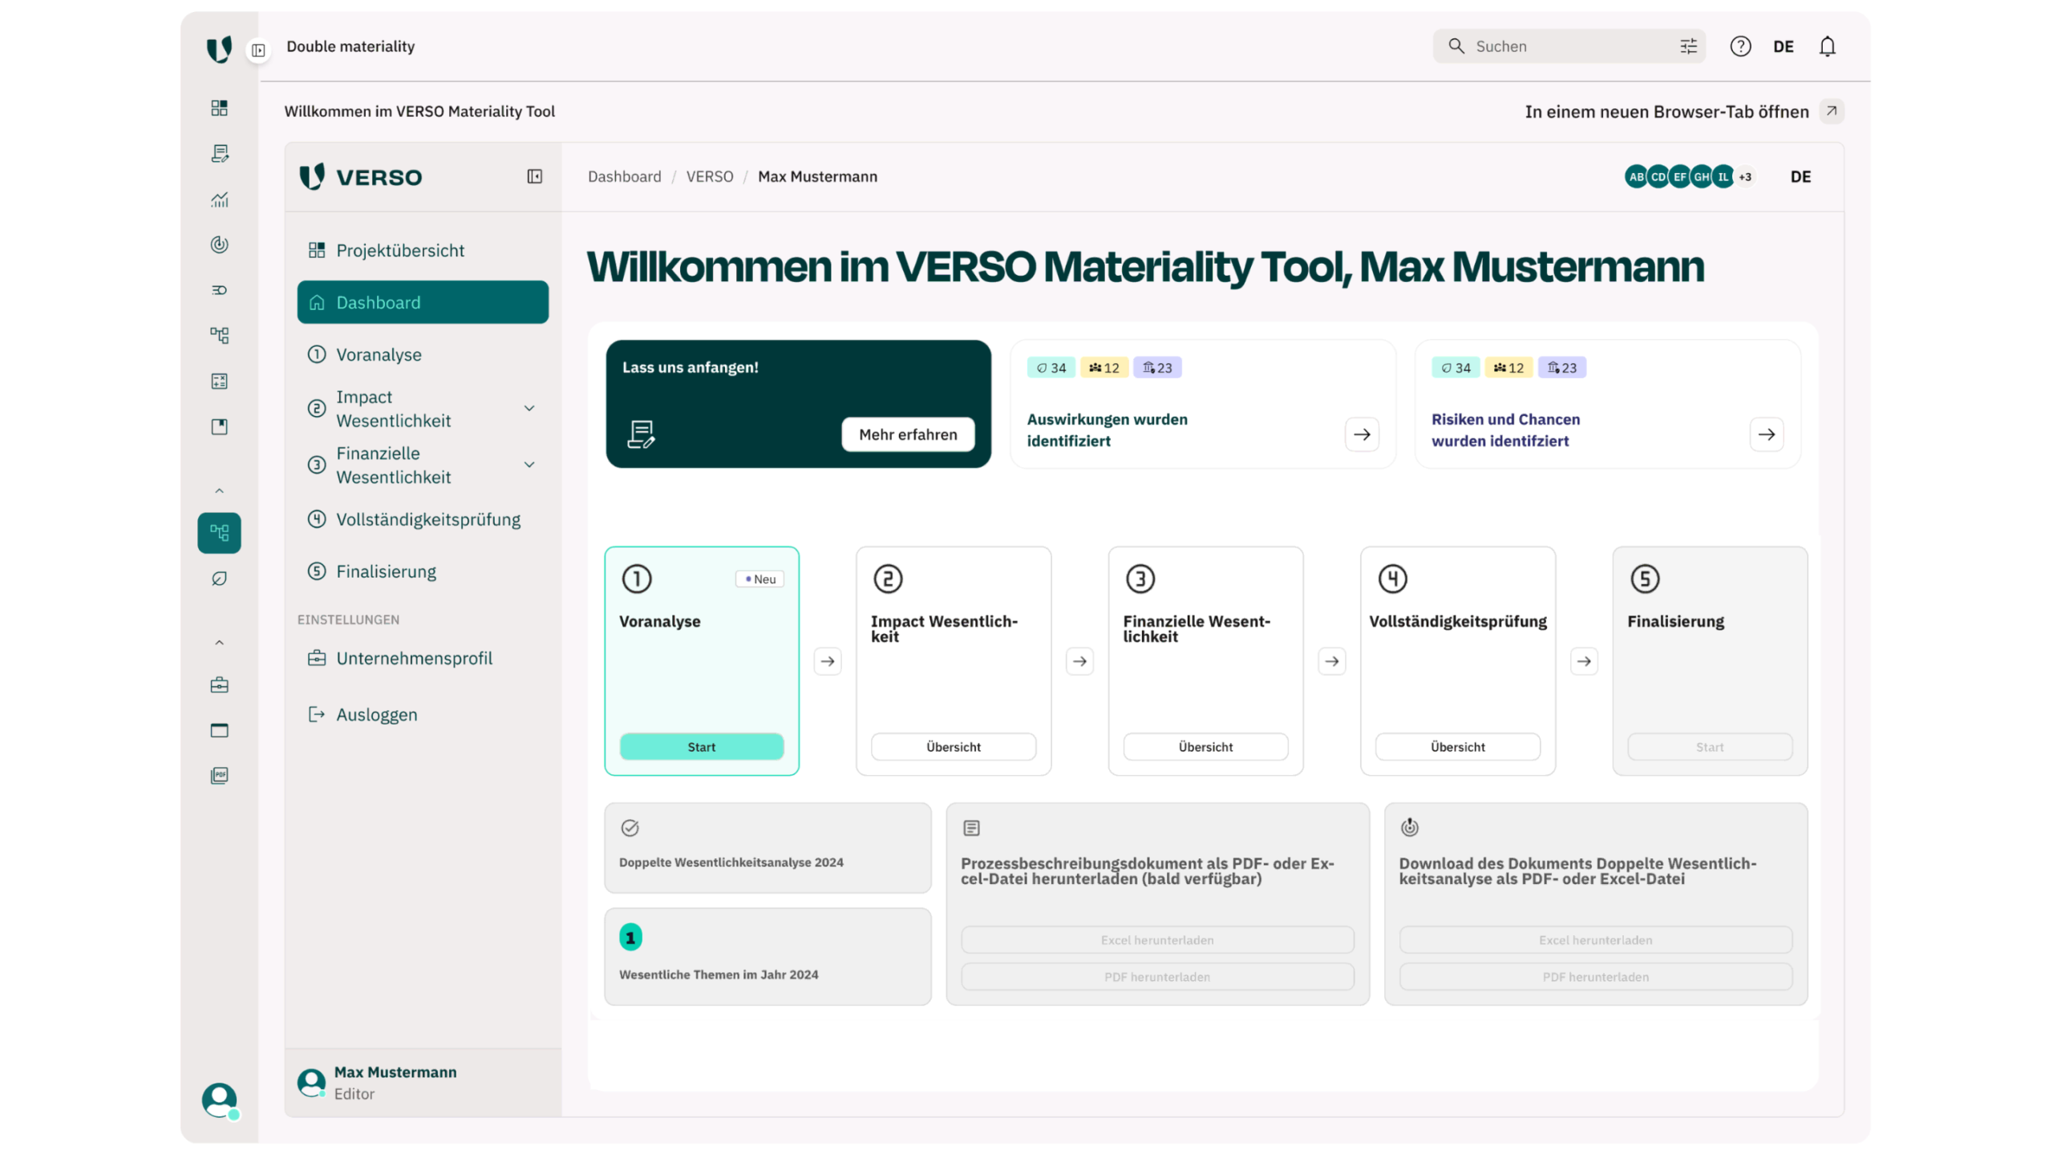Viewport: 2053px width, 1154px height.
Task: Open the briefcase icon in outer rail
Action: [x=219, y=684]
